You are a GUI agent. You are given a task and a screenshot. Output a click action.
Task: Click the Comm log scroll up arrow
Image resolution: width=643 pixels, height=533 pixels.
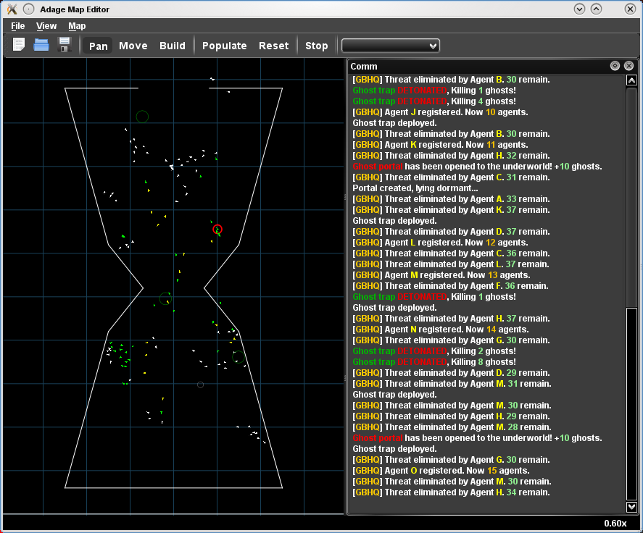pyautogui.click(x=631, y=80)
